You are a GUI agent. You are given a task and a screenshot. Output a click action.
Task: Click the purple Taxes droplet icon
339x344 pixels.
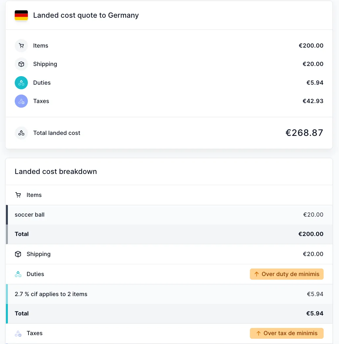click(x=21, y=101)
